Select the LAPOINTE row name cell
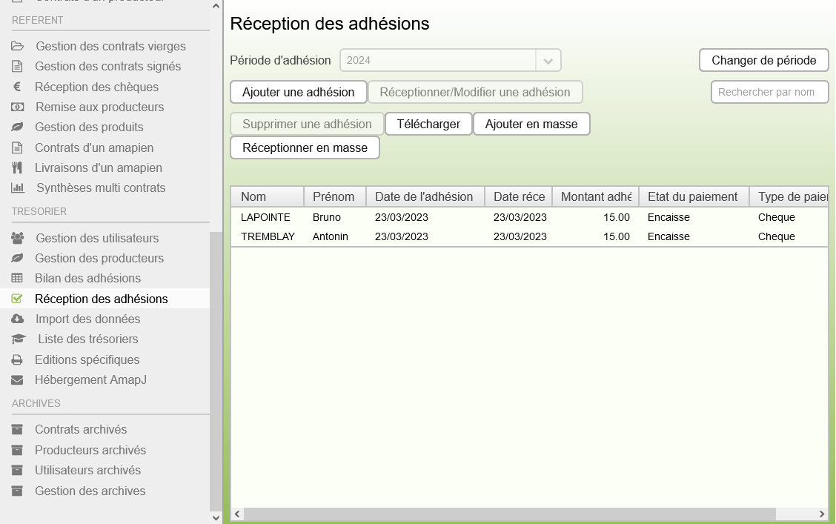Image resolution: width=836 pixels, height=524 pixels. click(265, 217)
